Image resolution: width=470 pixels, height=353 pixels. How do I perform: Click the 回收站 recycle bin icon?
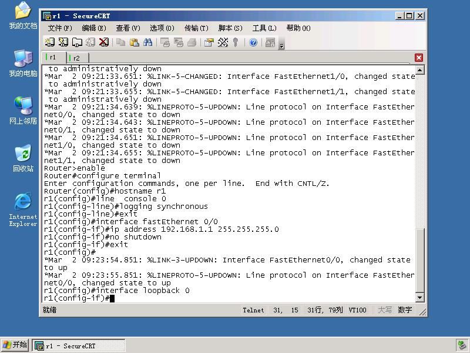23,158
